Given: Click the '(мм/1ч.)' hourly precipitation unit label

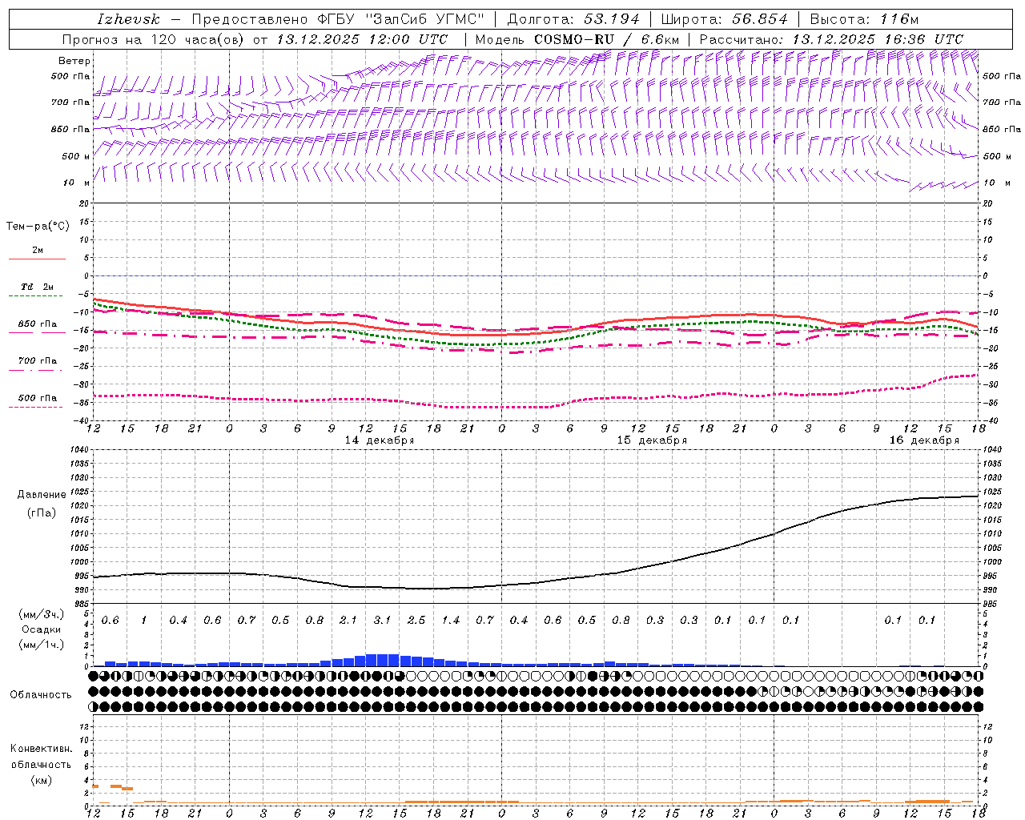Looking at the screenshot, I should pyautogui.click(x=42, y=645).
